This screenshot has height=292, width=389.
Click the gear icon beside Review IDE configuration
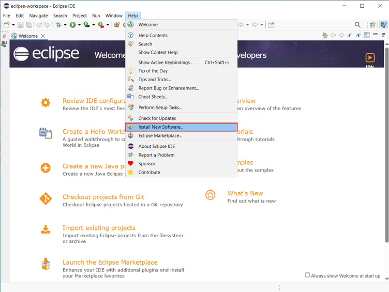(x=46, y=102)
